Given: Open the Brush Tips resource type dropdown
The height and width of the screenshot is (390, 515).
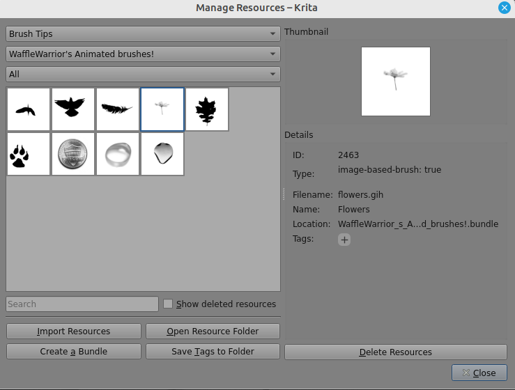Looking at the screenshot, I should (x=143, y=33).
